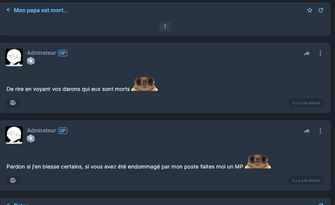
Task: Open Admirateur's profile from first post username
Action: pos(41,53)
